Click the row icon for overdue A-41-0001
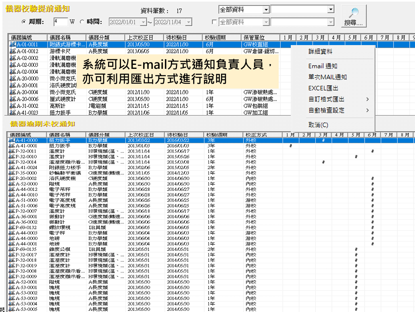The width and height of the screenshot is (415, 312). coord(12,146)
